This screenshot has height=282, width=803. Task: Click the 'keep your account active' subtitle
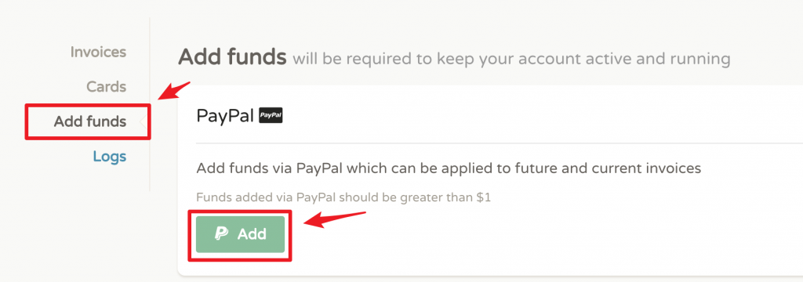click(x=511, y=59)
